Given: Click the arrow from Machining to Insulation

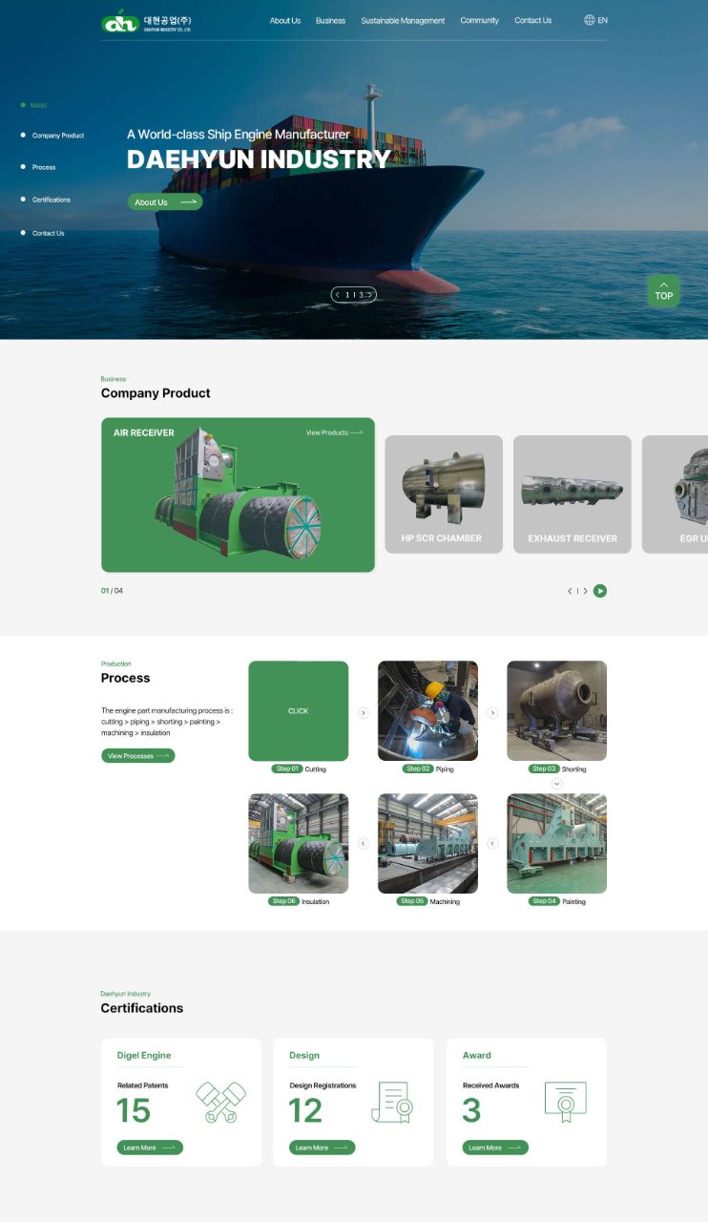Looking at the screenshot, I should pos(364,844).
